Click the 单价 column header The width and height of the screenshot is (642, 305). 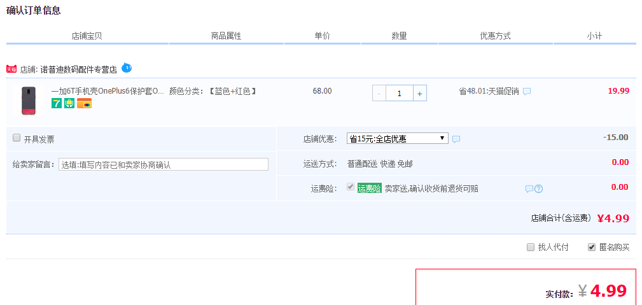322,36
